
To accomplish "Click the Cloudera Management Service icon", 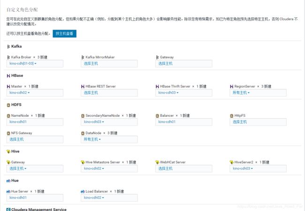I will tap(8, 210).
